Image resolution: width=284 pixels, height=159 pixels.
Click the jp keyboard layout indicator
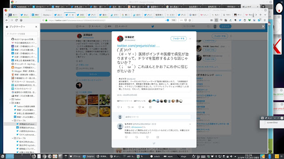(x=198, y=156)
